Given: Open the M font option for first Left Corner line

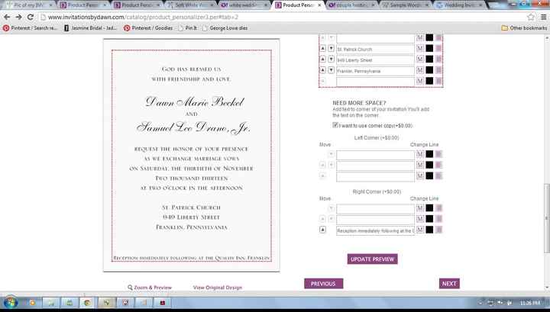Looking at the screenshot, I should tap(420, 154).
